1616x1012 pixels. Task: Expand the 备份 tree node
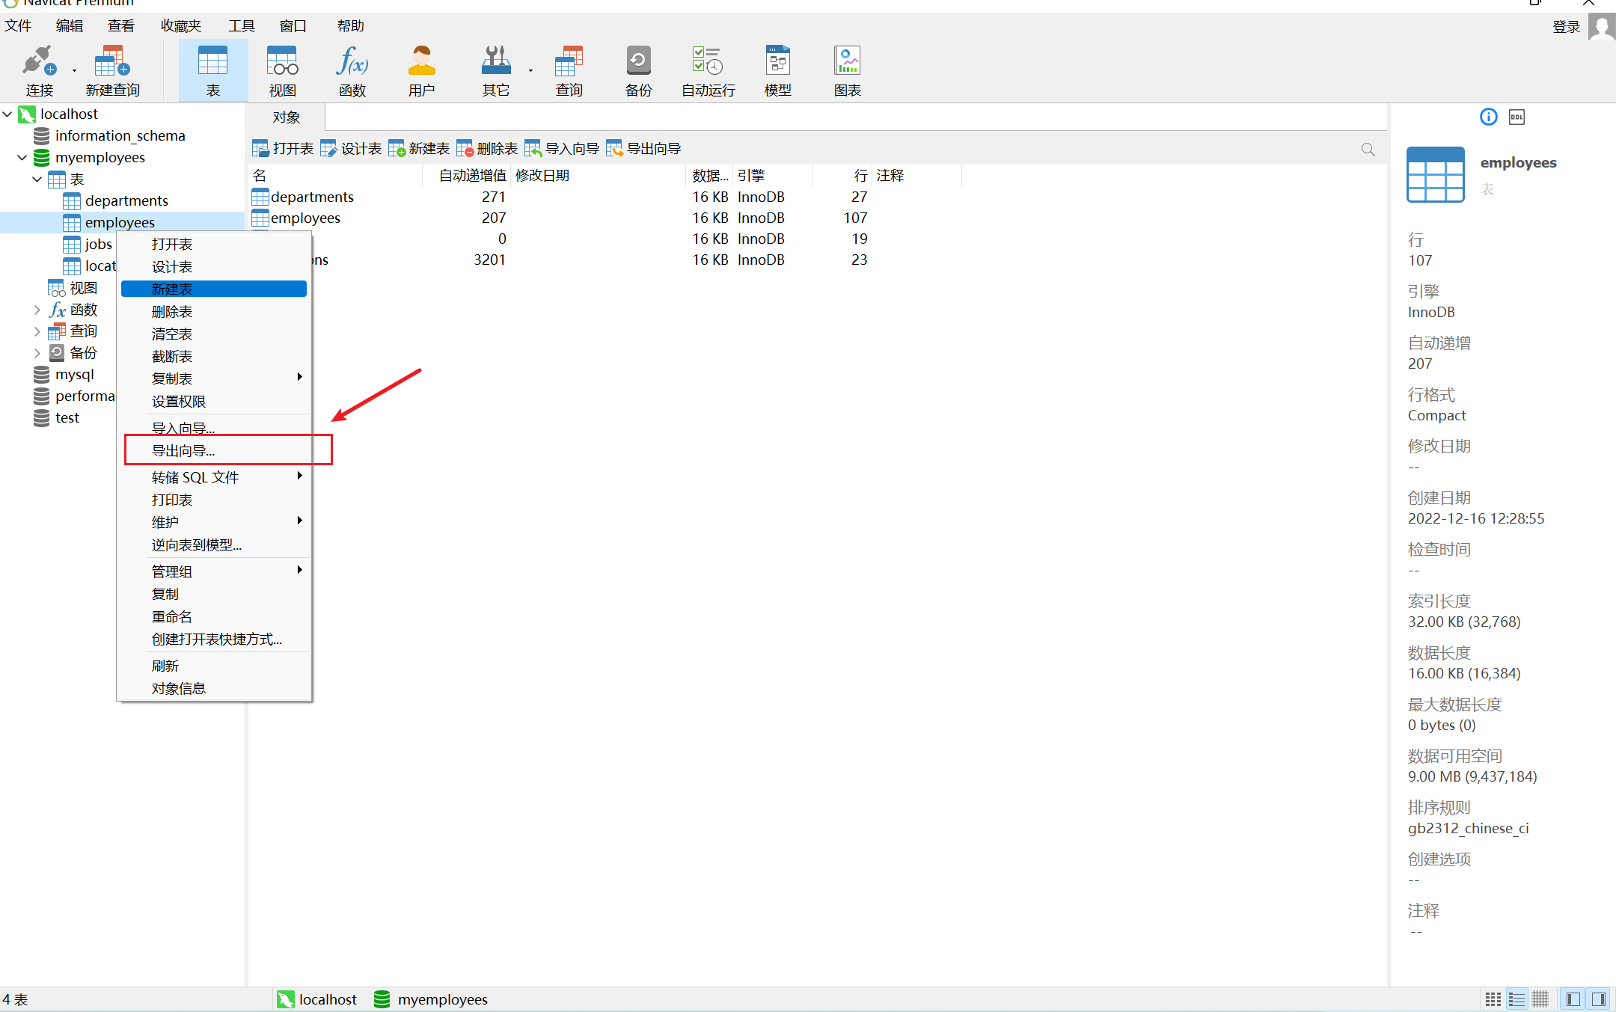tap(37, 353)
